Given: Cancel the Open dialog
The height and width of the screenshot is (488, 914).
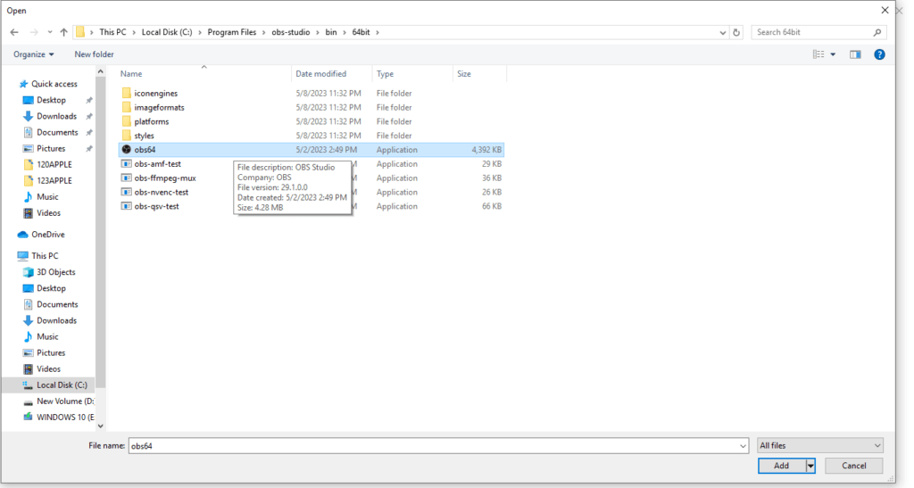Looking at the screenshot, I should pos(853,466).
